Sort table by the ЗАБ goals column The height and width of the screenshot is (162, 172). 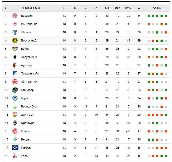click(x=107, y=8)
